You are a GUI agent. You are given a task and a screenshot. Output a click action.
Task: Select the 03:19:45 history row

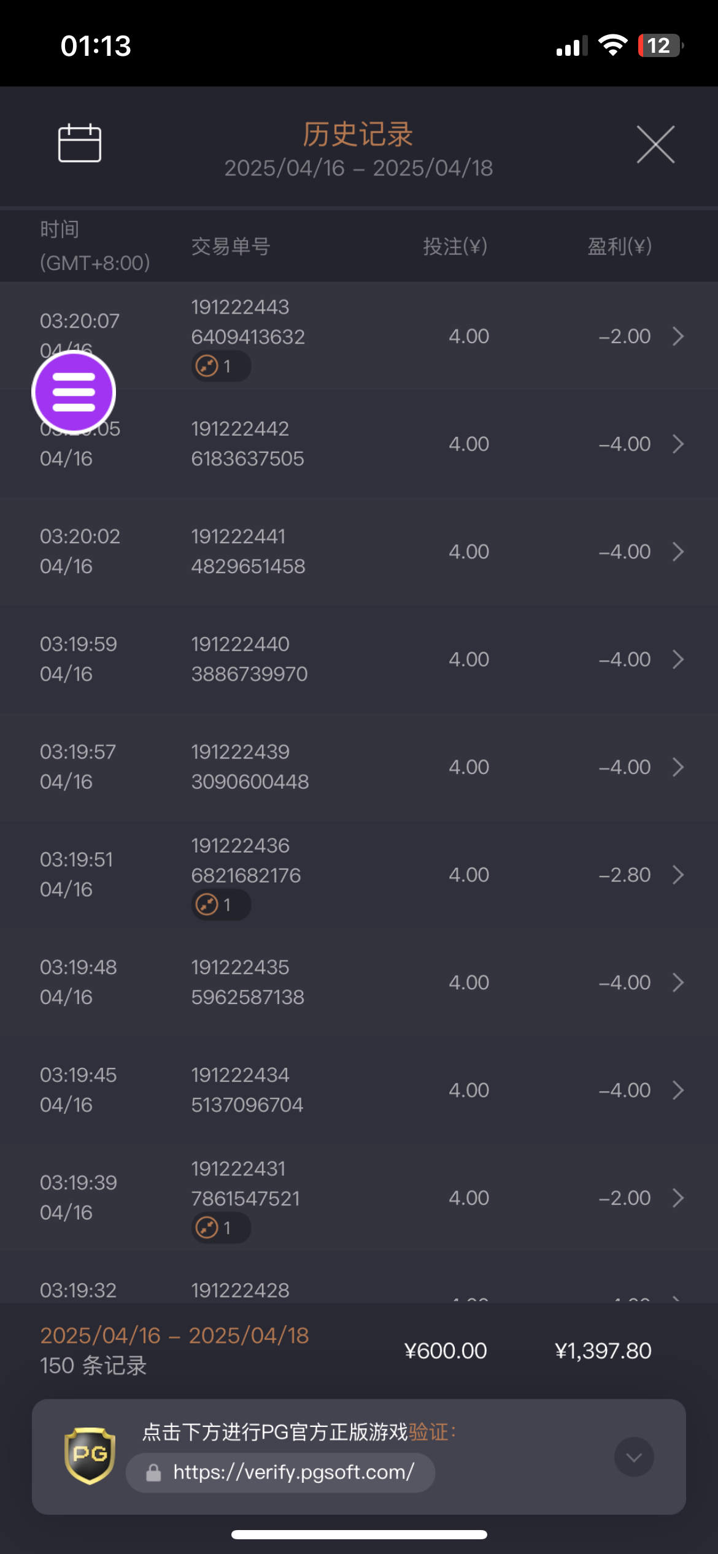pos(358,1090)
